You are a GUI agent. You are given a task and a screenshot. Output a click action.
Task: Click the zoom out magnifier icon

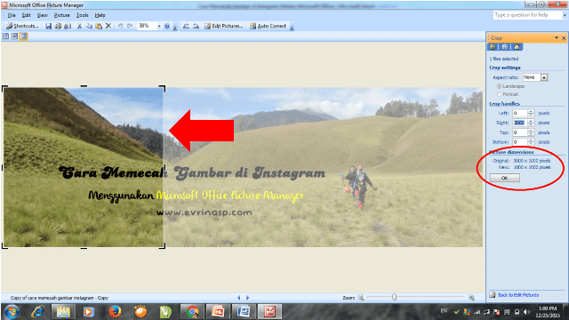[361, 298]
